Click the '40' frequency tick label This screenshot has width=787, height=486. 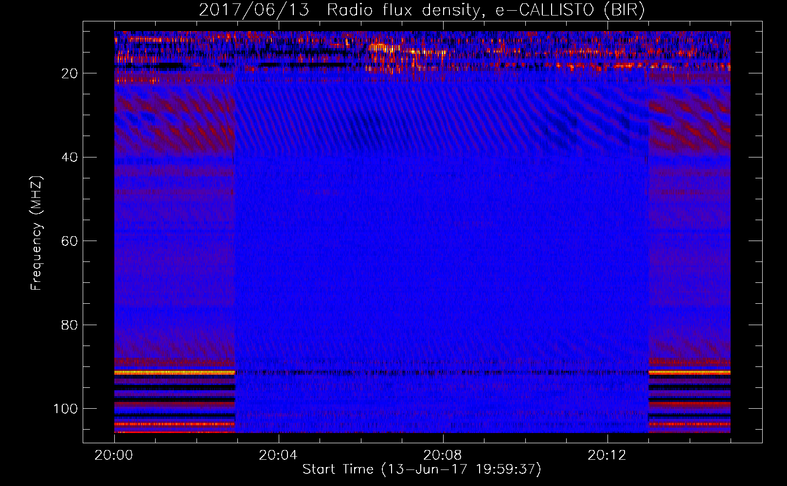(x=70, y=157)
